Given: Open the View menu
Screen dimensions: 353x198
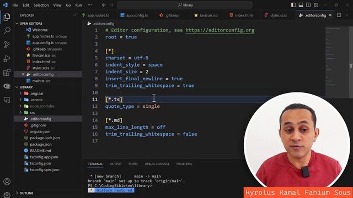Looking at the screenshot, I should [x=57, y=5].
